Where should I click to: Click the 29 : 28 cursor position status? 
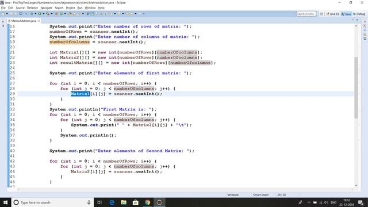[x=281, y=195]
